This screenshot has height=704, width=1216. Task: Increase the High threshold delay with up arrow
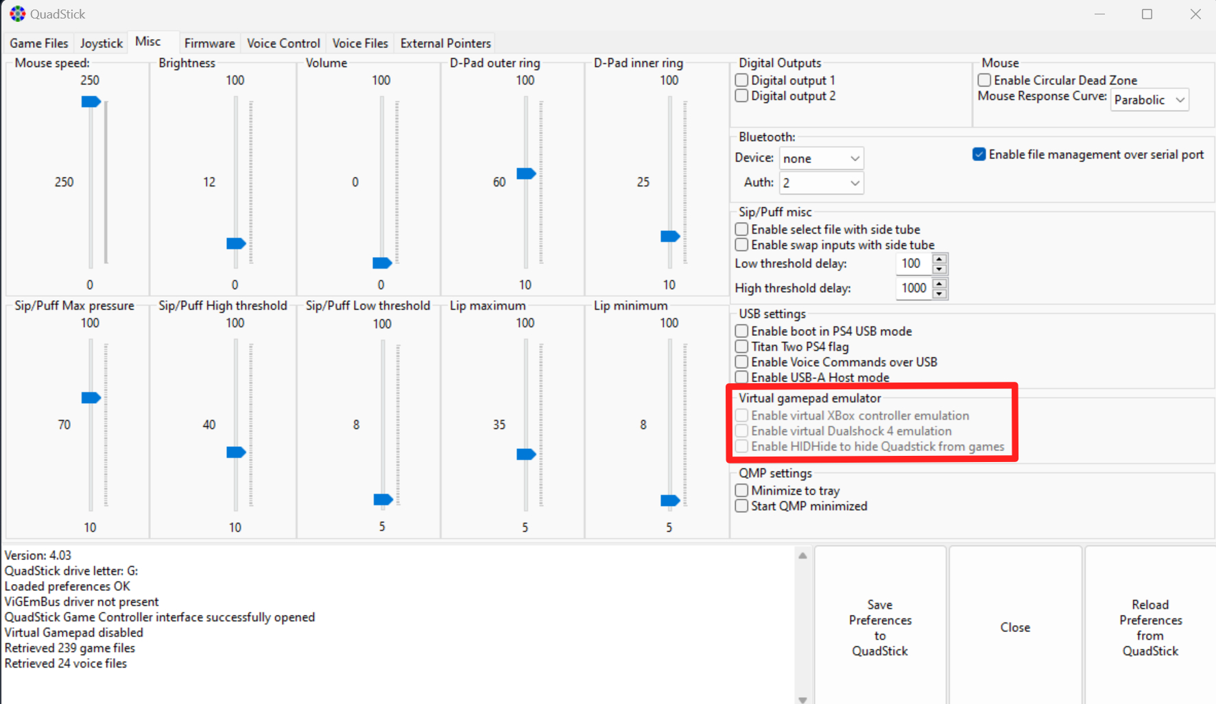click(x=940, y=284)
